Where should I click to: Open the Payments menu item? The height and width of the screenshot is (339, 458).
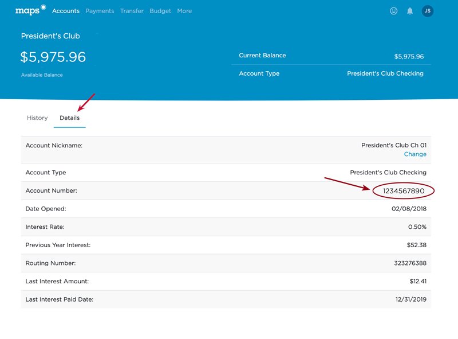[100, 11]
